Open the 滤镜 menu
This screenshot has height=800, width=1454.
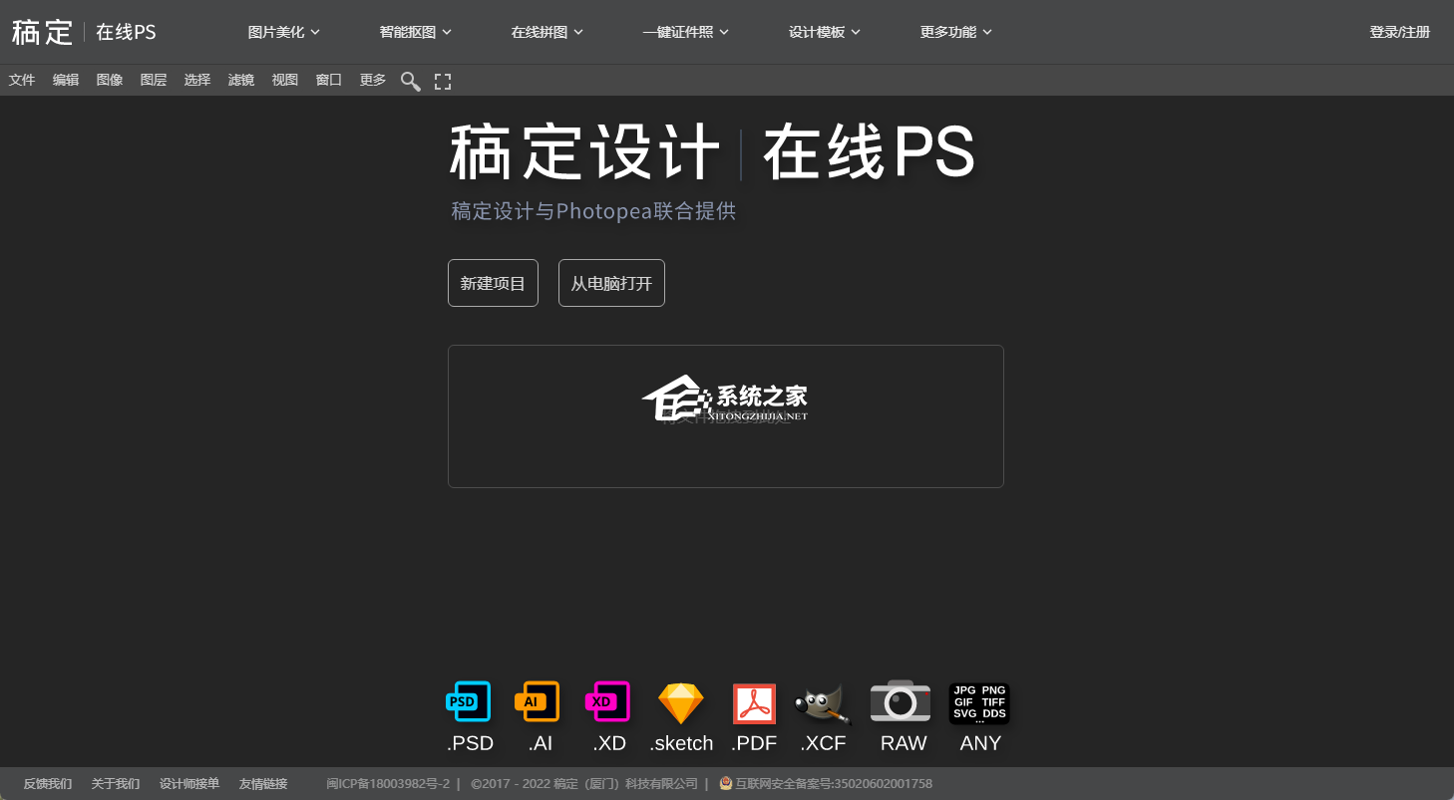pyautogui.click(x=241, y=80)
